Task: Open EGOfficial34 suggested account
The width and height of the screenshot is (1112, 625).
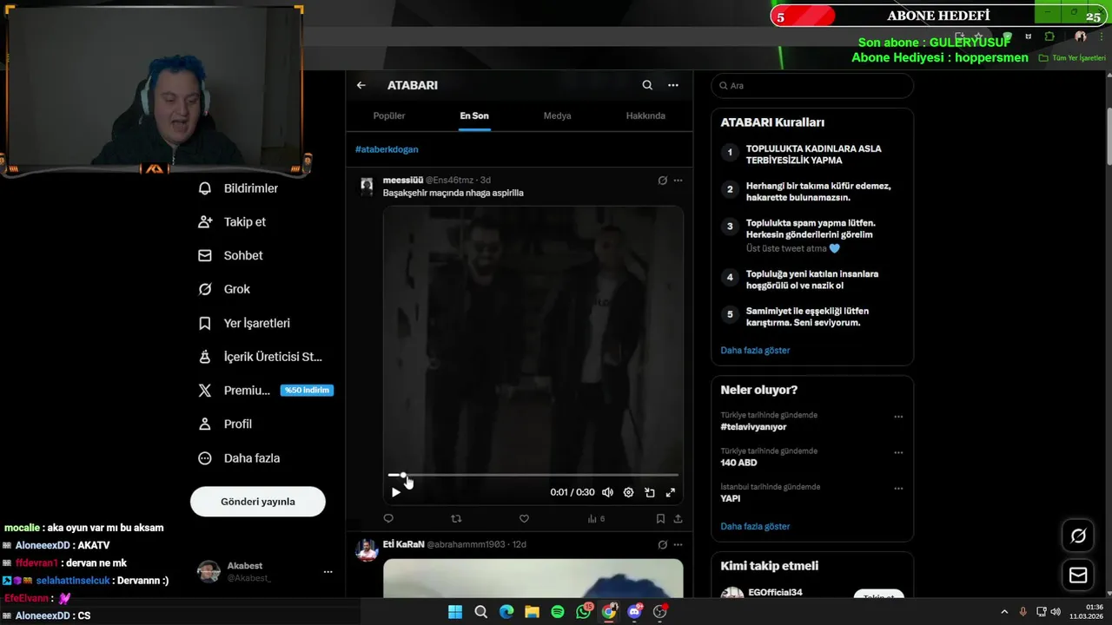Action: pos(775,592)
